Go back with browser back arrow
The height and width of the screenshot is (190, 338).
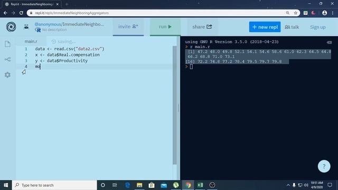(x=5, y=13)
